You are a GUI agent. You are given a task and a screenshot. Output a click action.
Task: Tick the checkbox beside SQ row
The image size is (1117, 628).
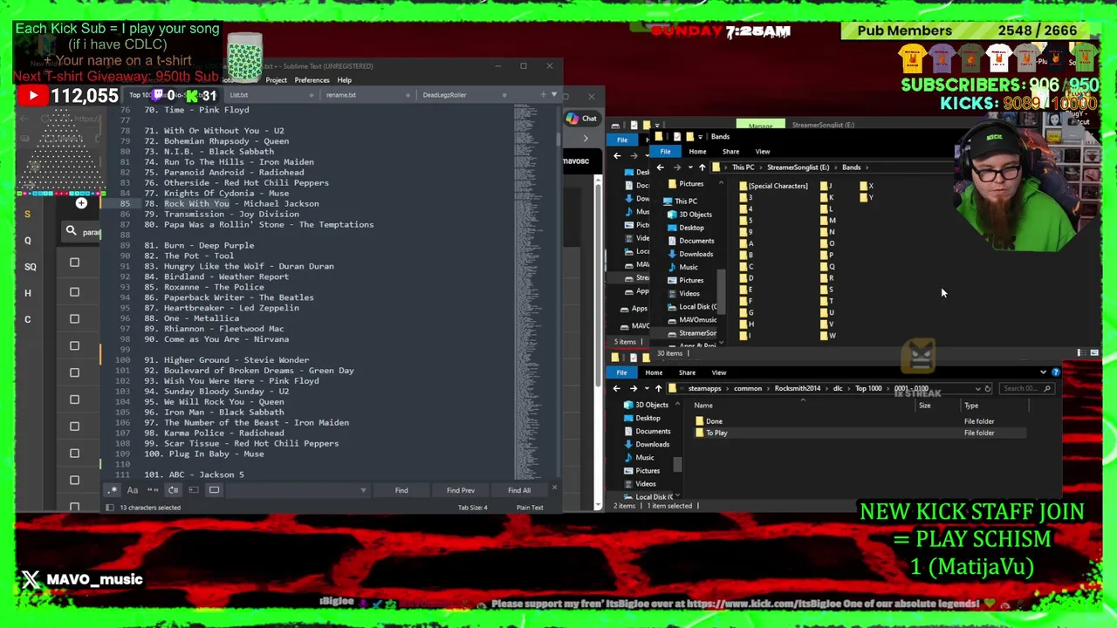74,263
